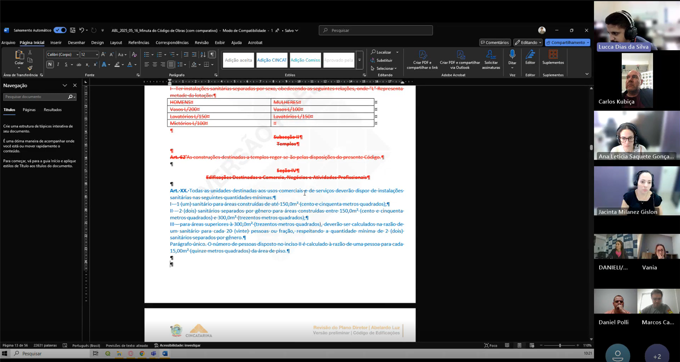This screenshot has height=362, width=680.
Task: Click the Undo arrow icon
Action: click(x=82, y=30)
